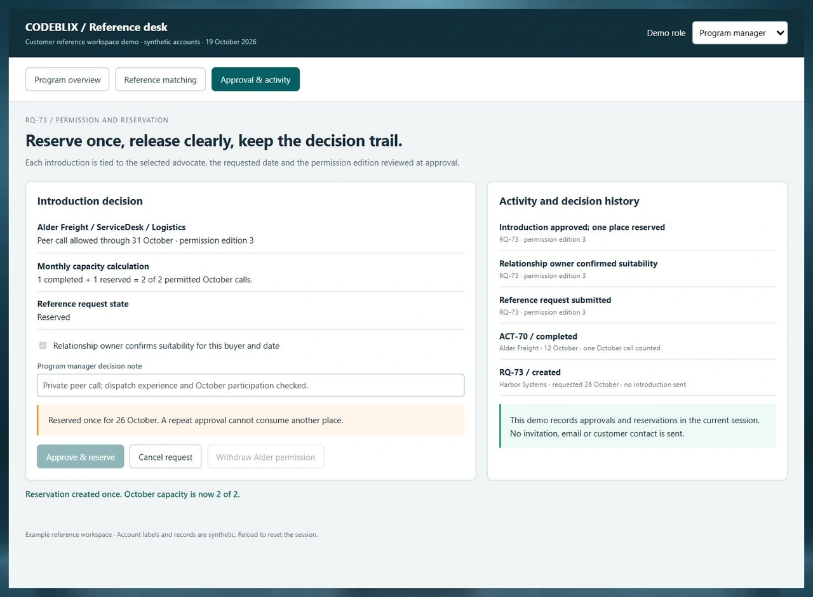Select the Approval & activity tab
Image resolution: width=813 pixels, height=597 pixels.
coord(255,80)
